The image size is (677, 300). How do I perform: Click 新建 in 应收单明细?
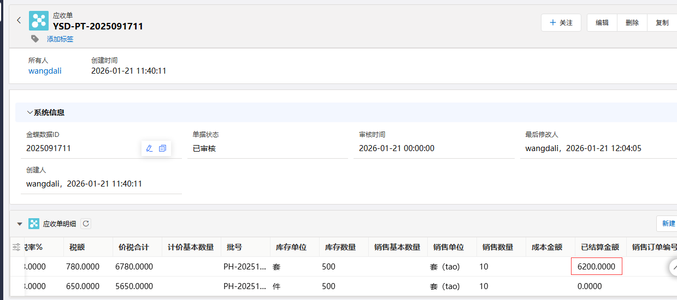pyautogui.click(x=668, y=224)
